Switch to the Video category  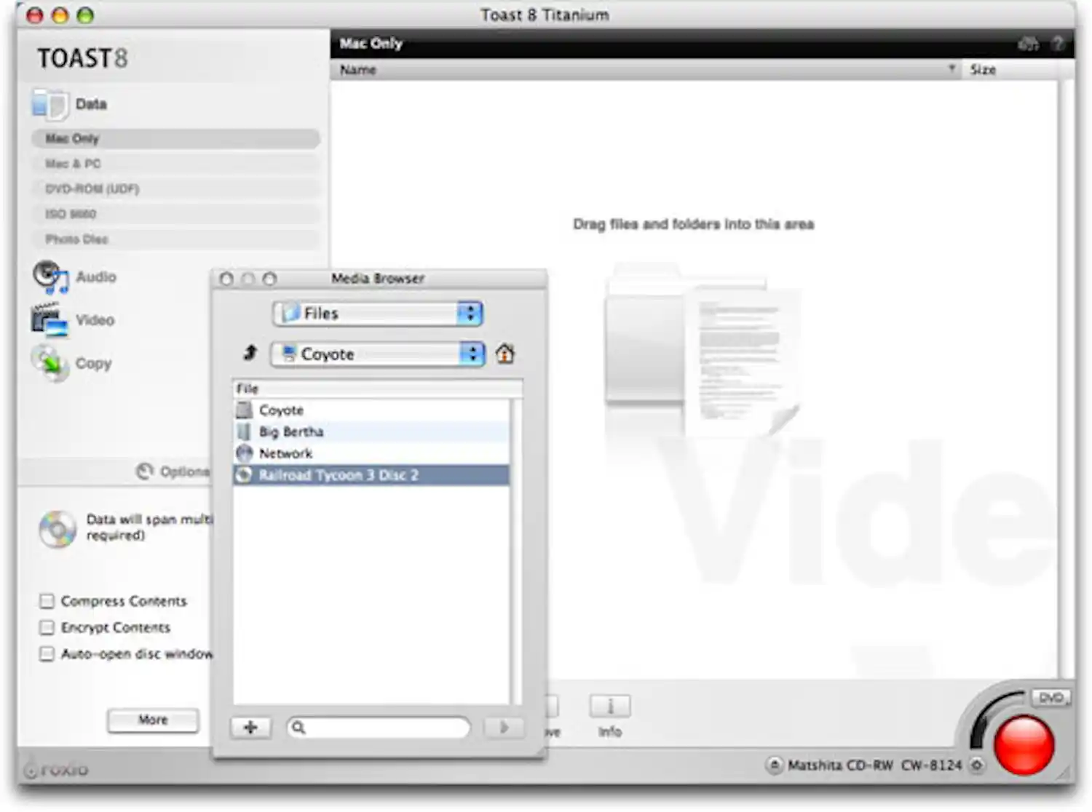94,320
